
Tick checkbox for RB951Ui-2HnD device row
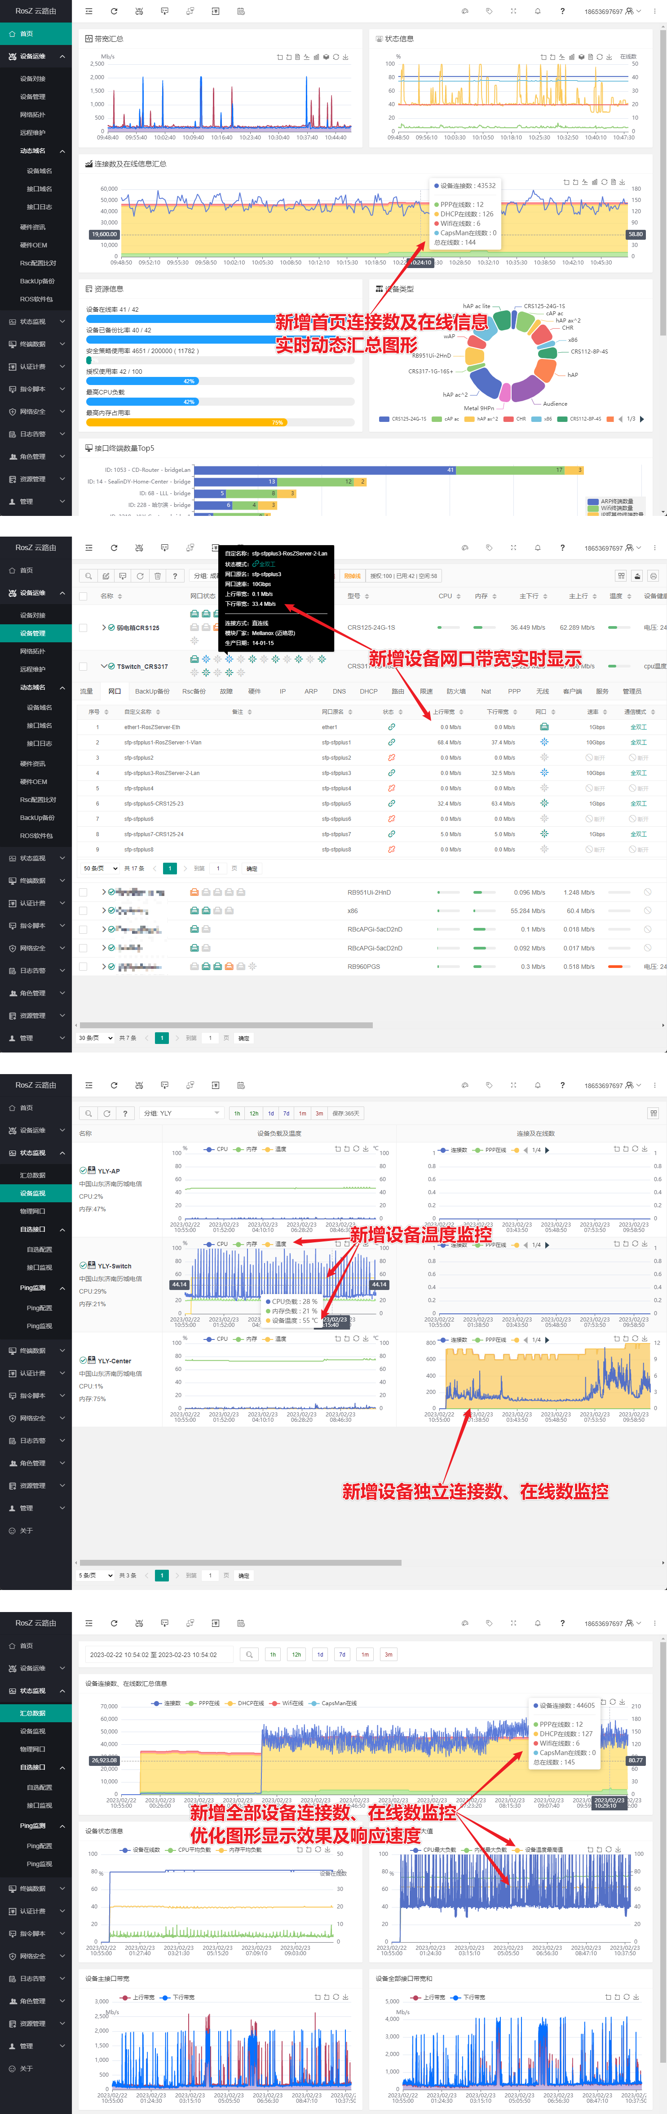click(83, 892)
